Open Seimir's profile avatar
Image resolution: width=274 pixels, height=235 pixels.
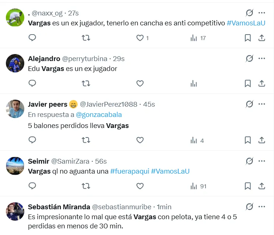(15, 165)
